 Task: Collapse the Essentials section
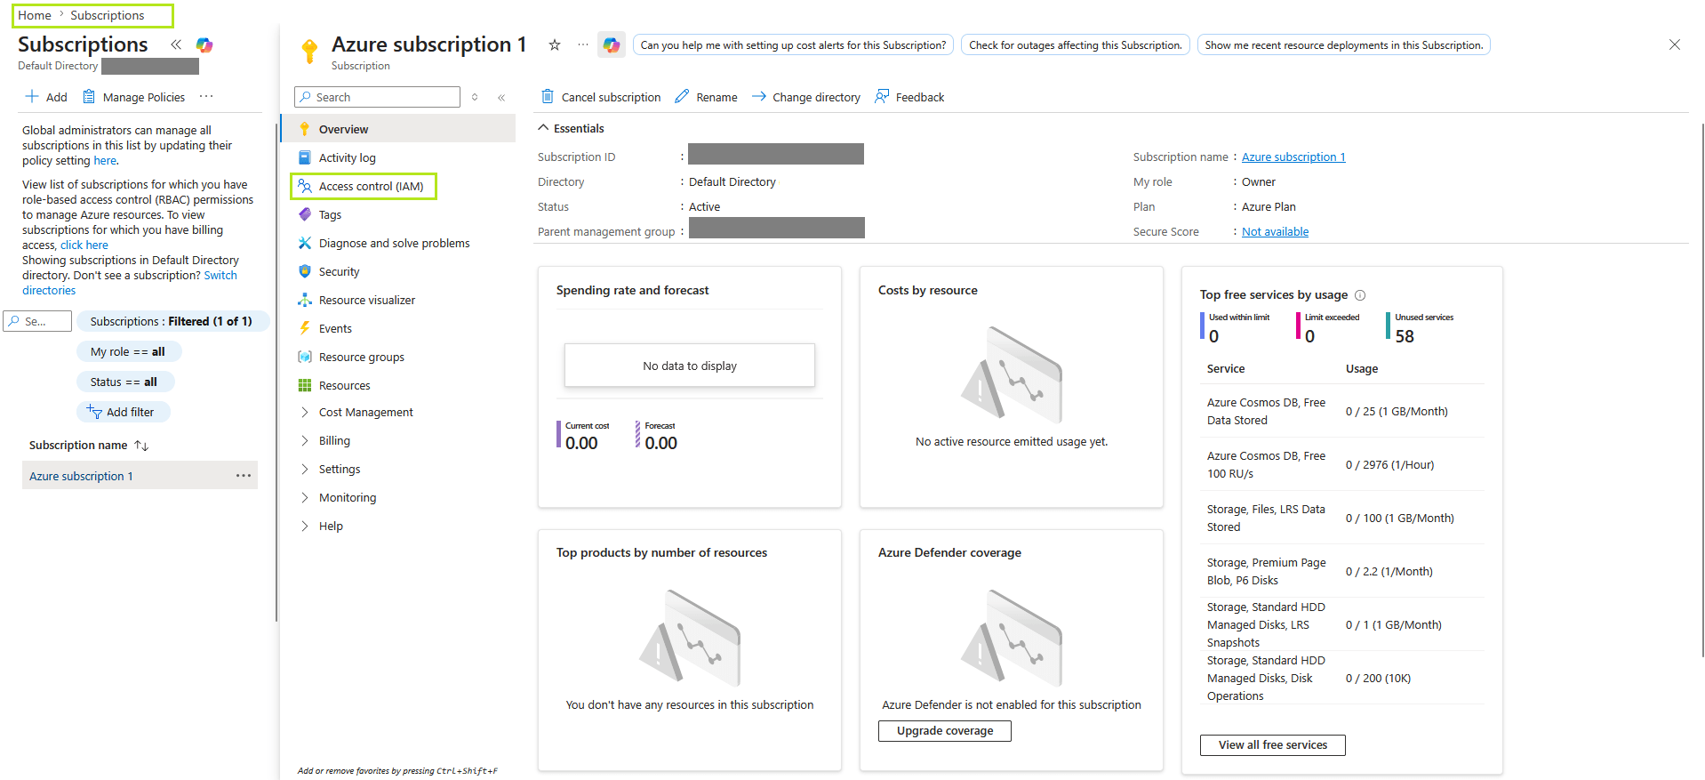[571, 128]
